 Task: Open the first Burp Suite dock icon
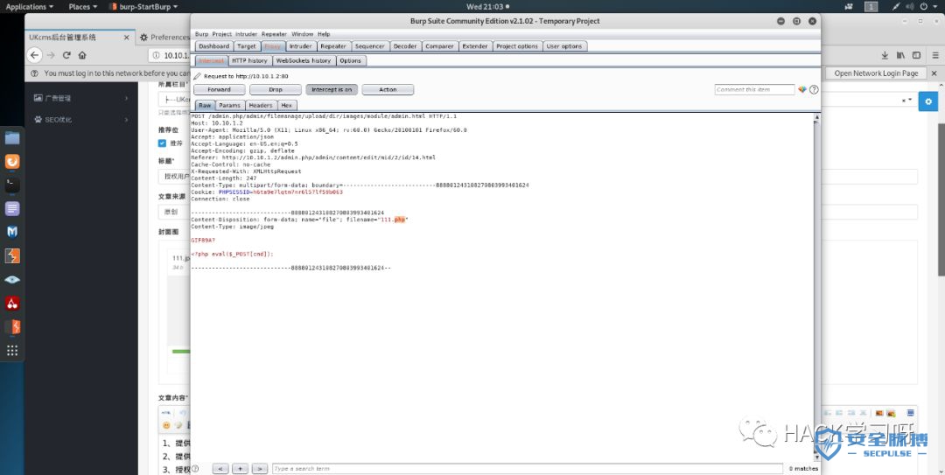[12, 255]
